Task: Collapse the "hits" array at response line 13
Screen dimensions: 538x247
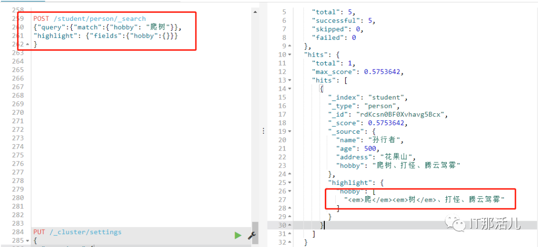Action: pos(289,81)
